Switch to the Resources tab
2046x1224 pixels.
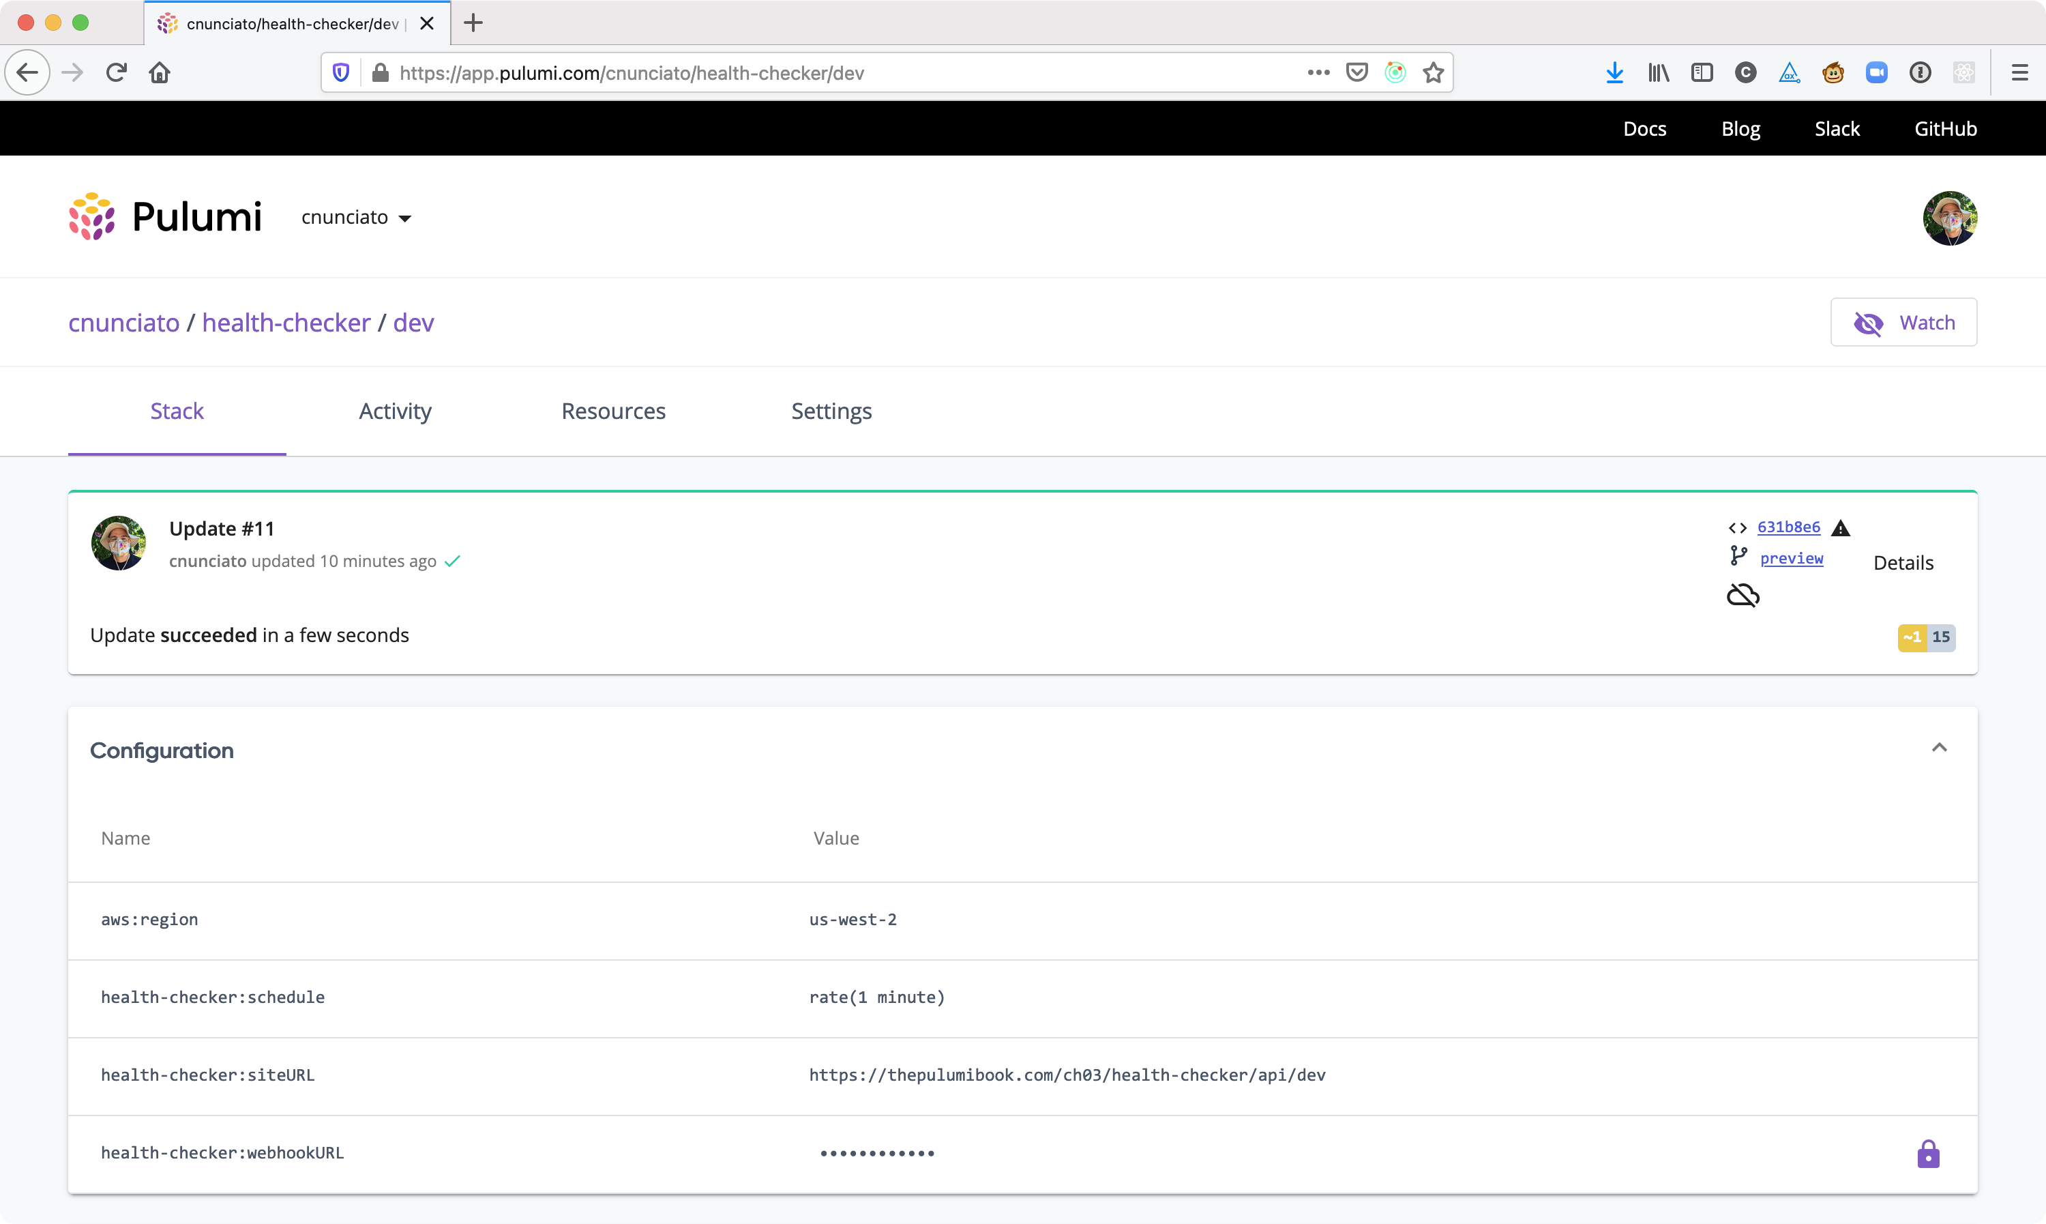tap(613, 411)
